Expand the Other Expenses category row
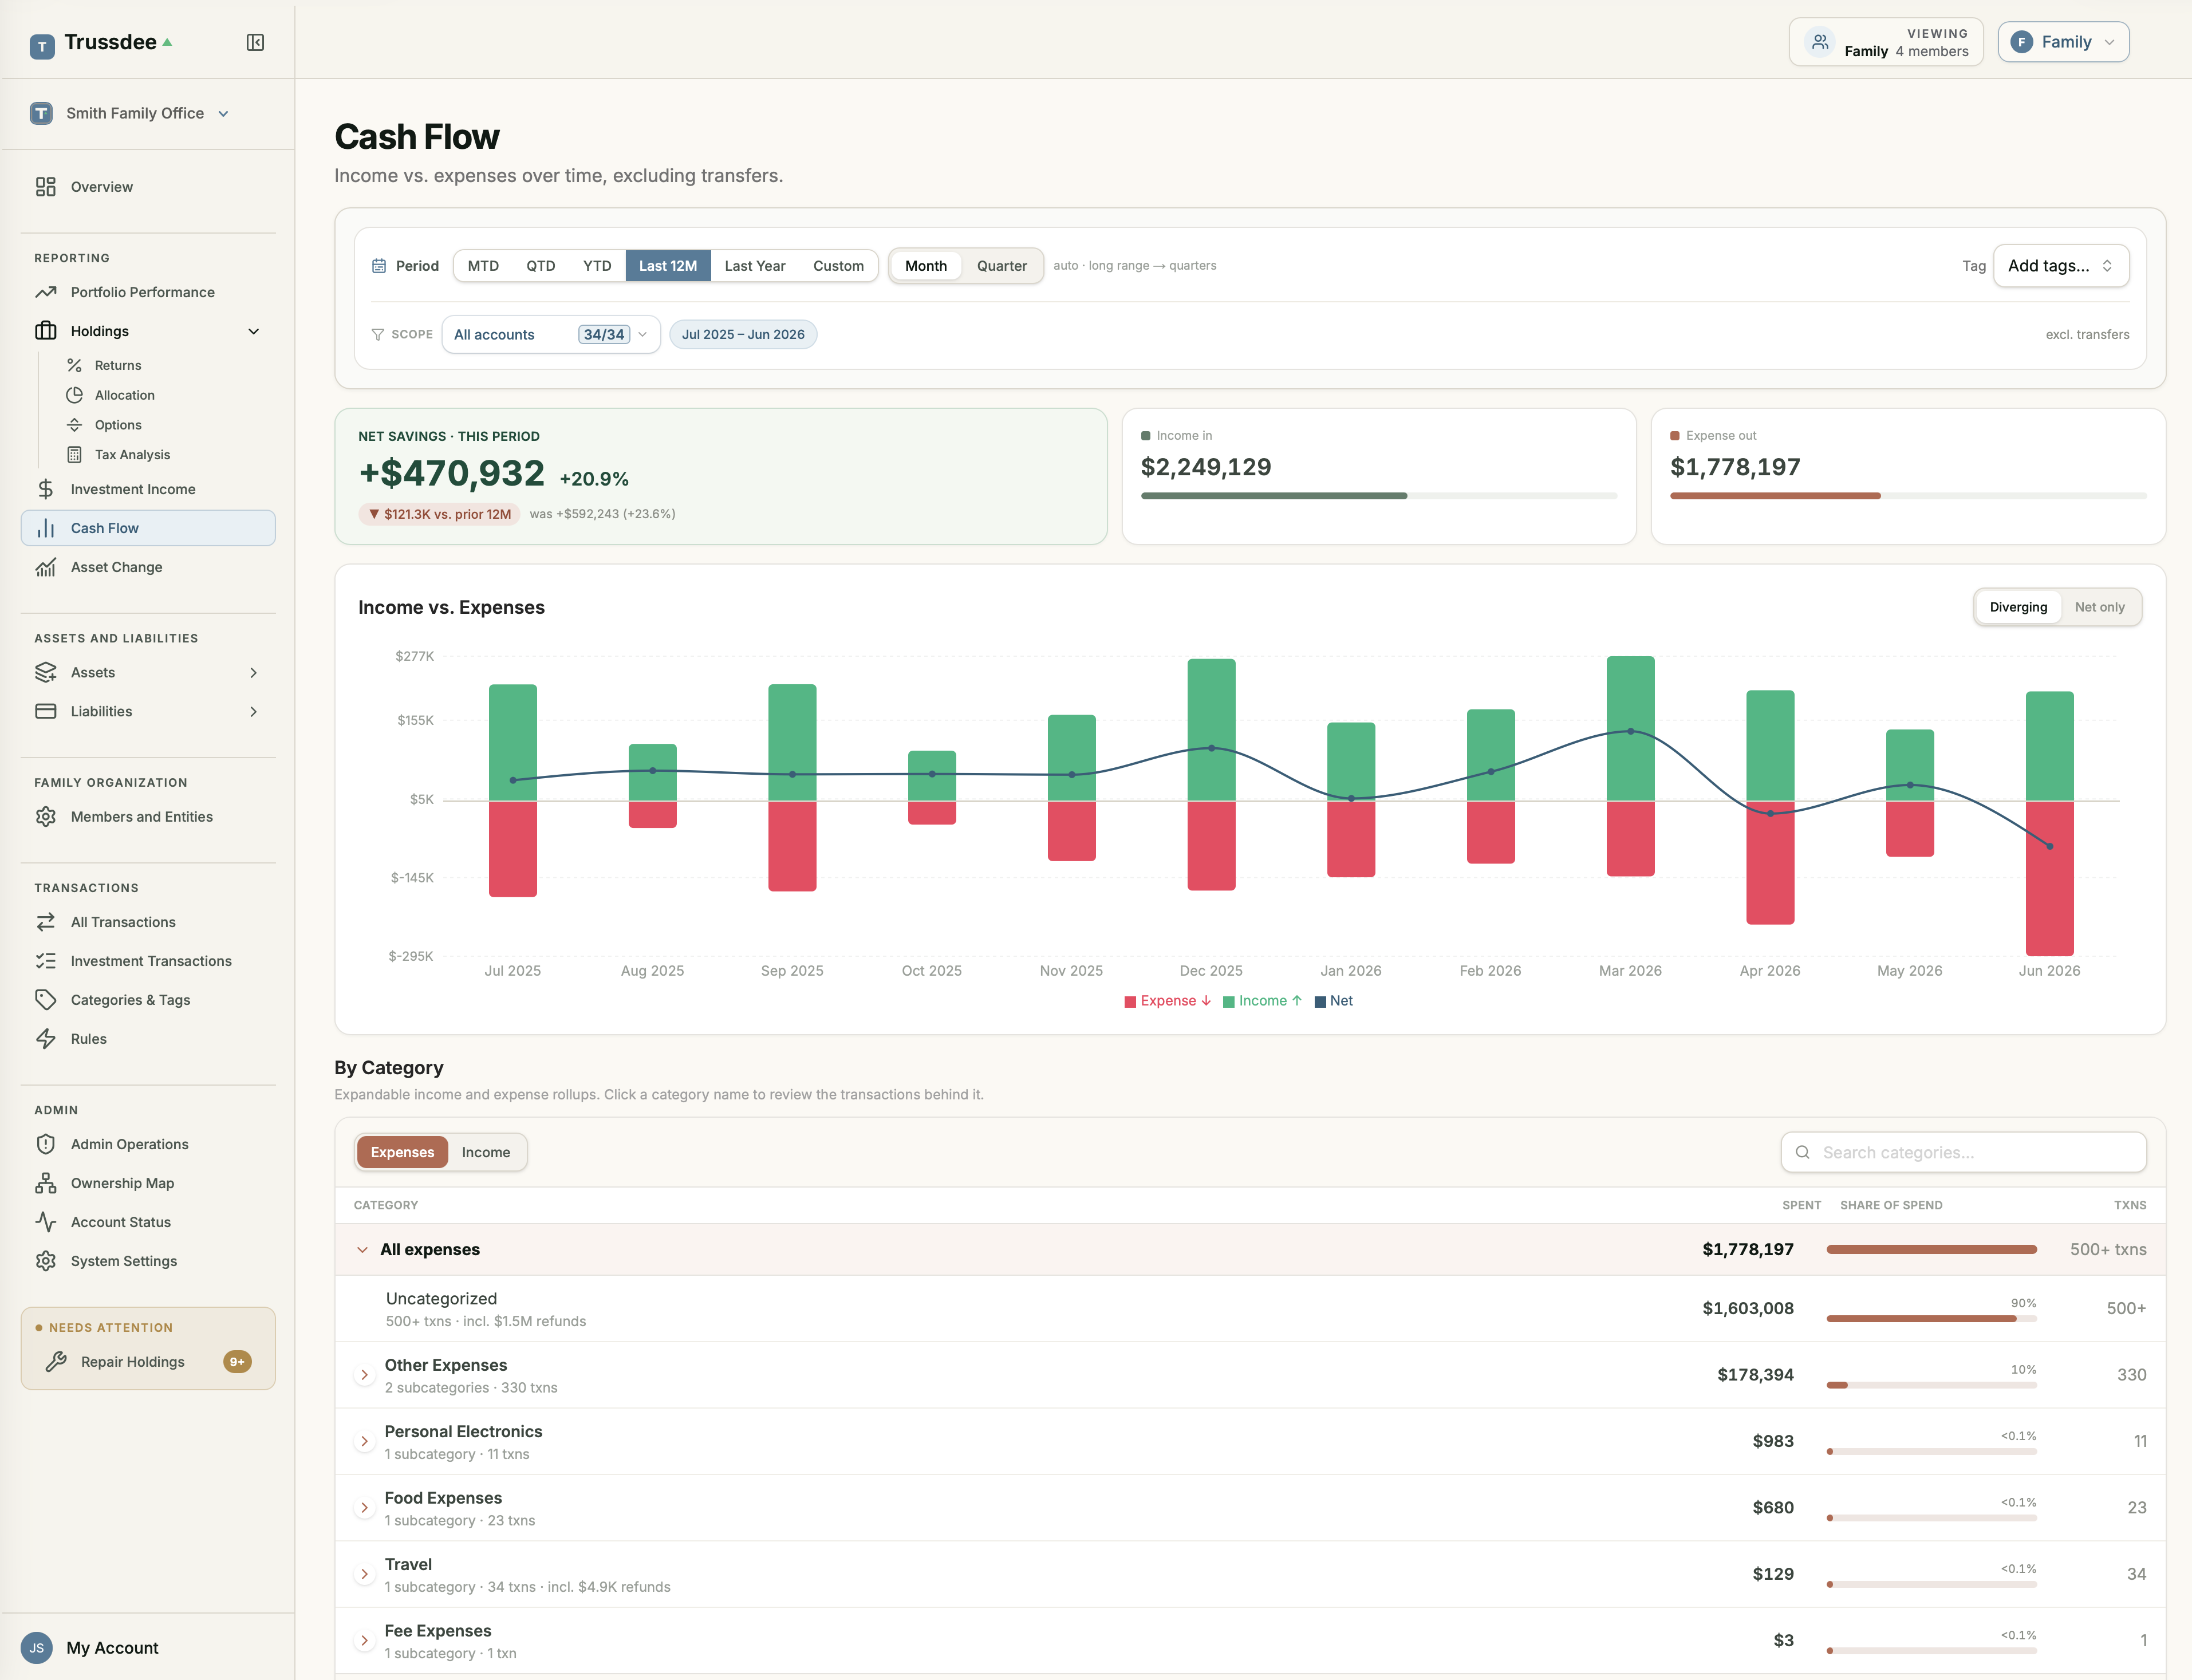This screenshot has width=2192, height=1680. [364, 1375]
